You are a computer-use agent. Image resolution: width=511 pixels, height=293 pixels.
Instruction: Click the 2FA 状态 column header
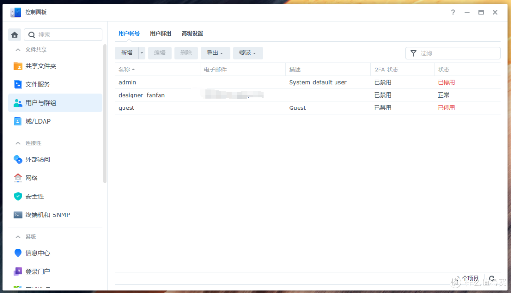(x=402, y=70)
